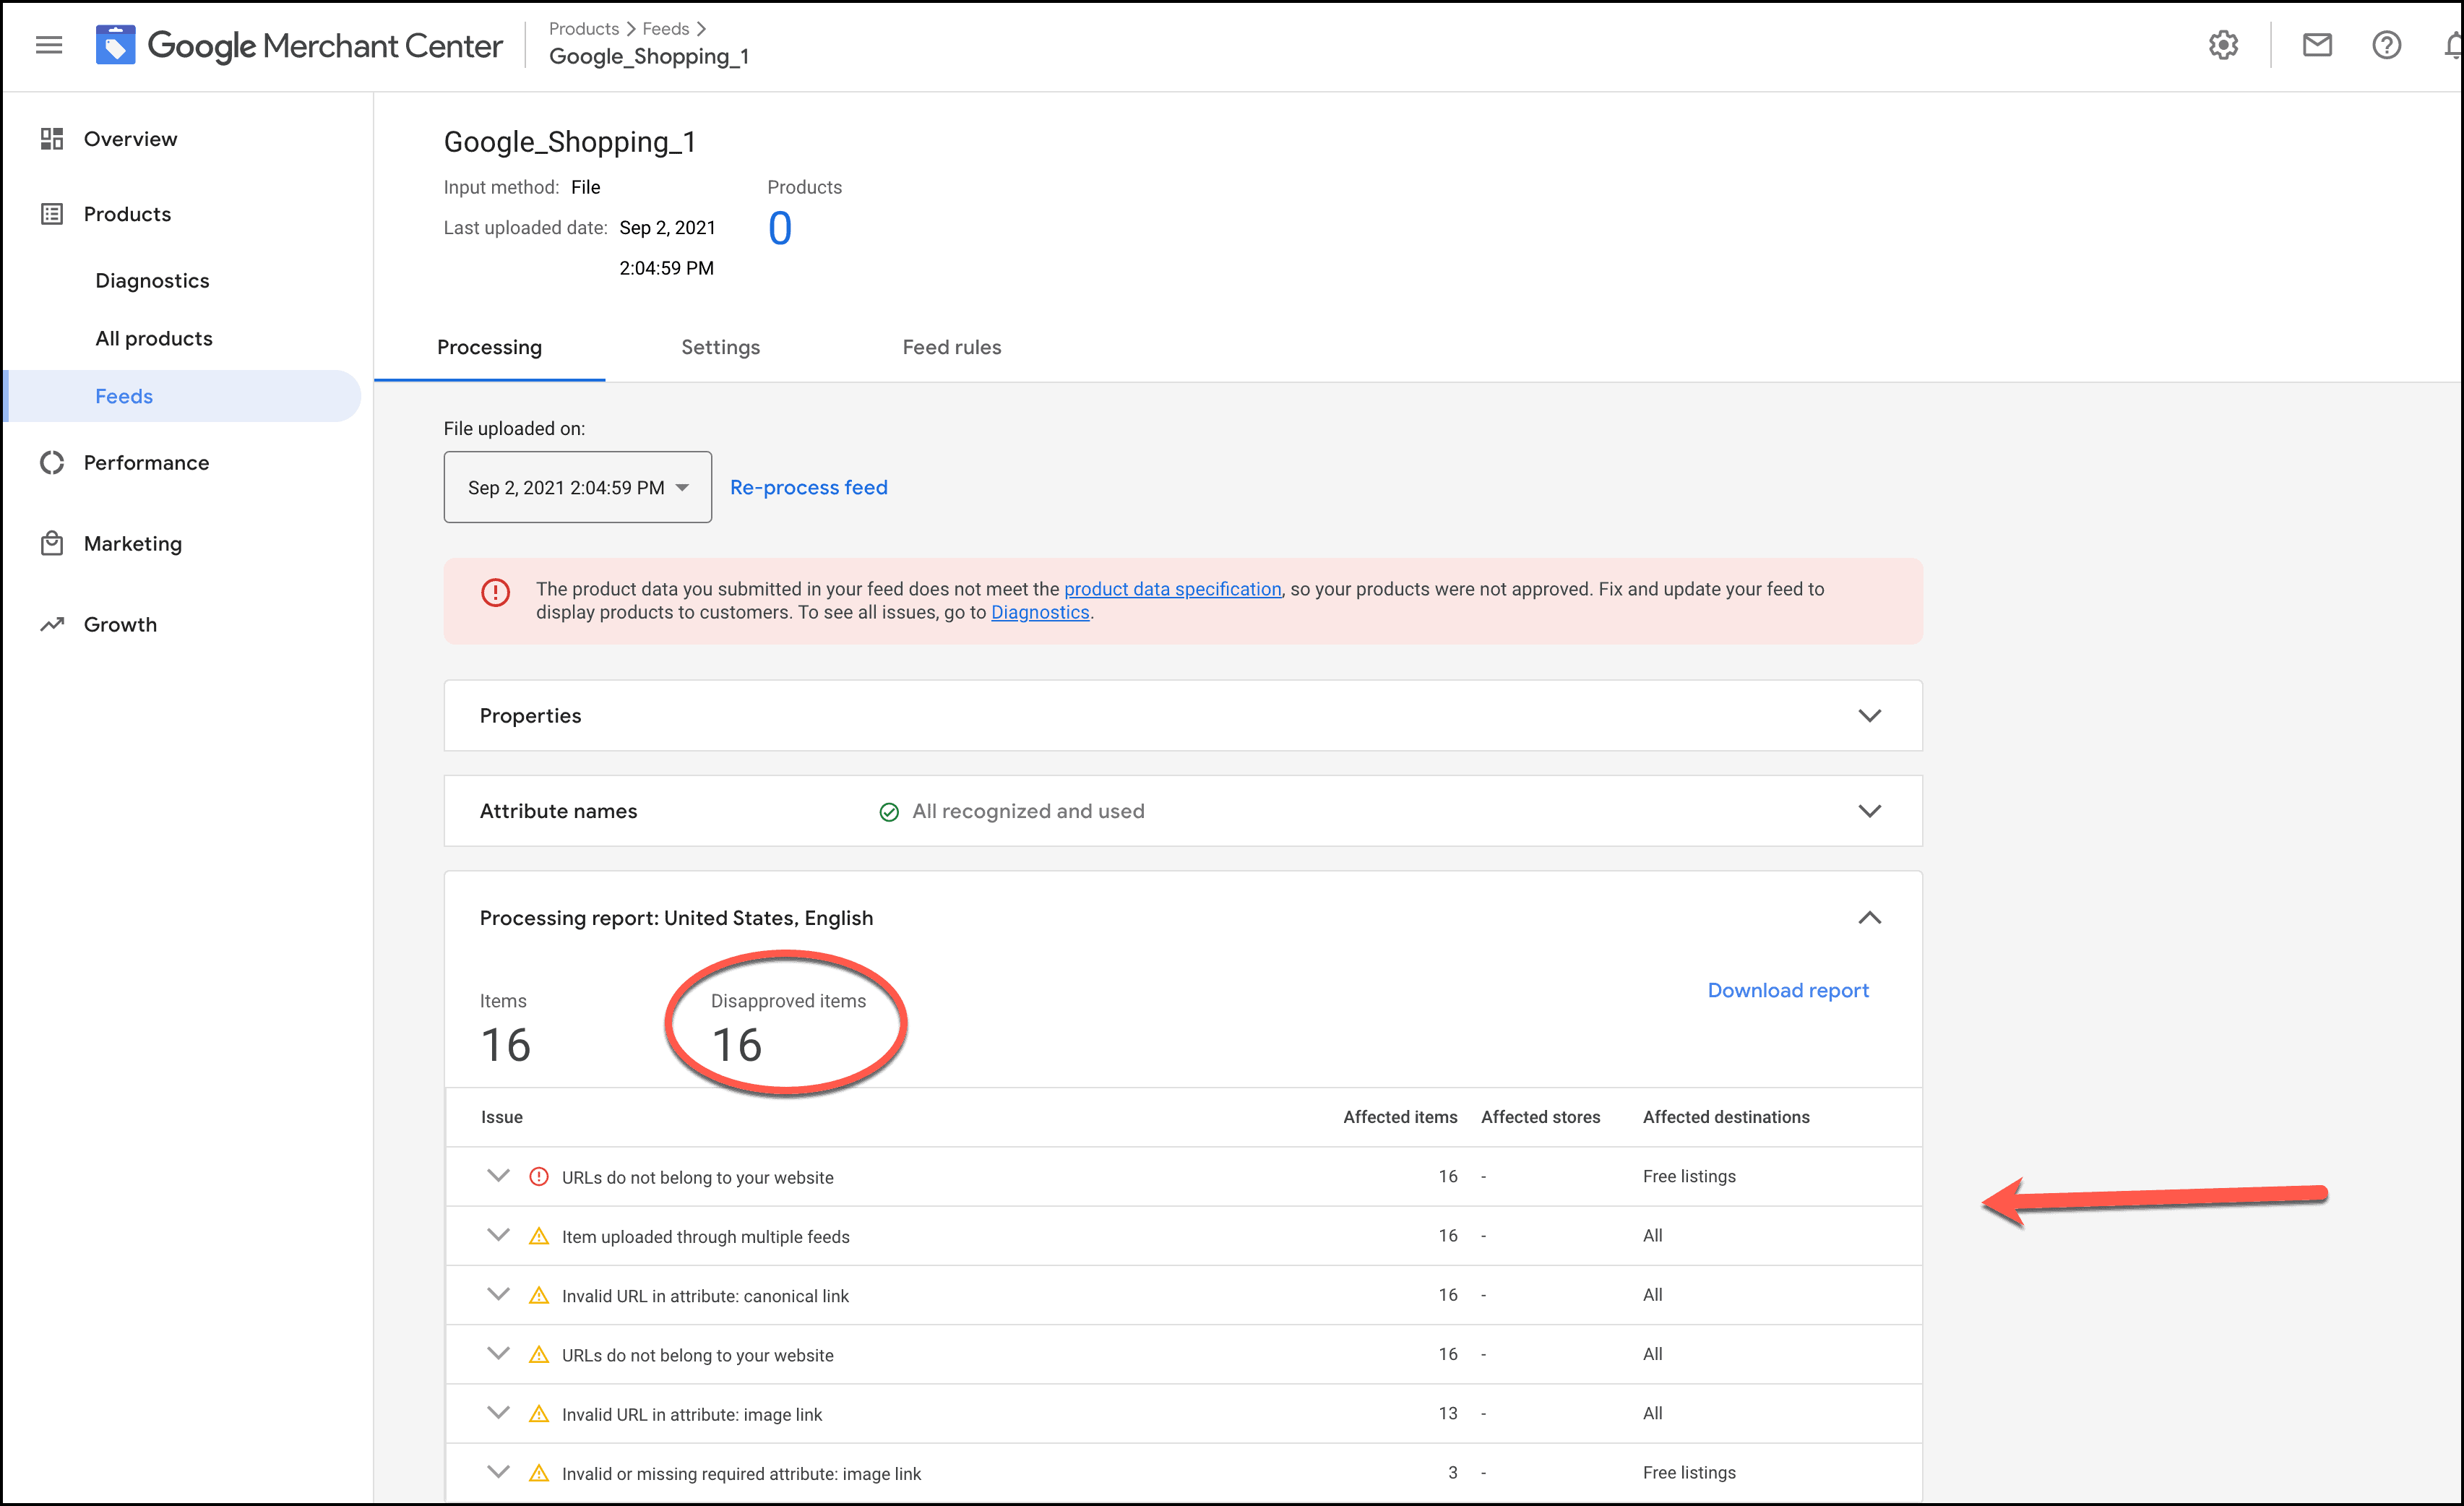Expand Item uploaded through multiple feeds issue
Screen dimensions: 2464x1506
tap(498, 1235)
